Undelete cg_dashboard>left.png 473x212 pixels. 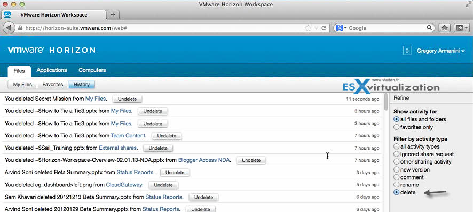click(163, 185)
